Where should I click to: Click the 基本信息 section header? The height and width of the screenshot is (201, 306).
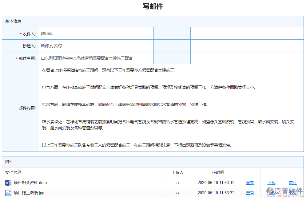pos(13,21)
